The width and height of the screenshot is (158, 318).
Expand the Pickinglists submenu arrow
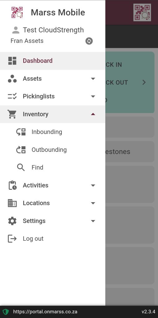click(93, 96)
